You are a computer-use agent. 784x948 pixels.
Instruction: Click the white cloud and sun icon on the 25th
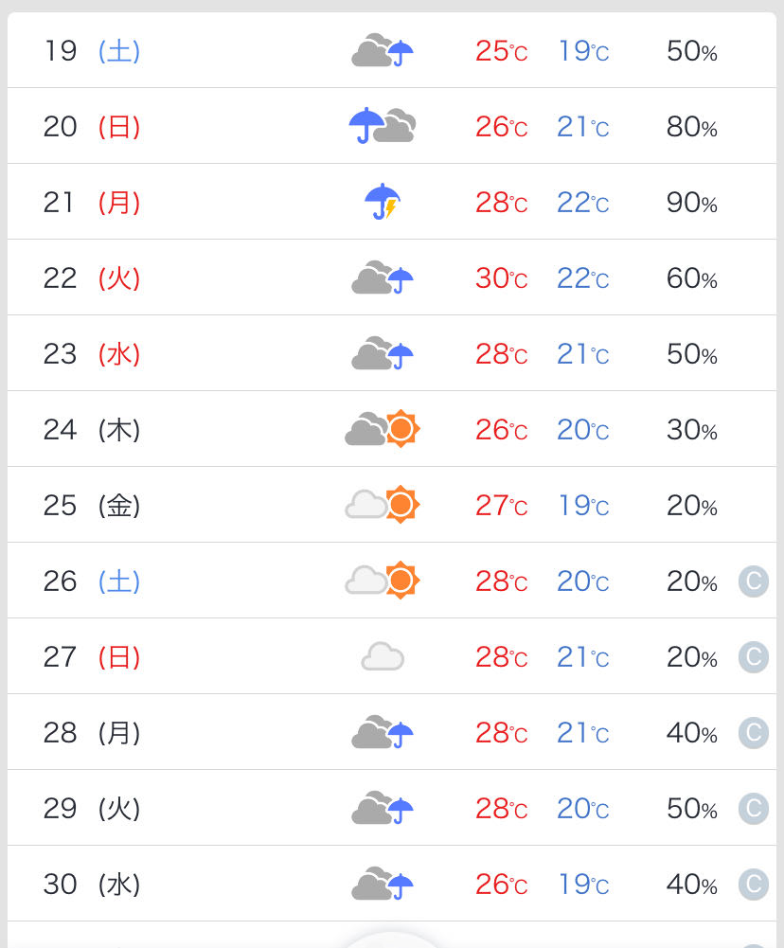[382, 504]
